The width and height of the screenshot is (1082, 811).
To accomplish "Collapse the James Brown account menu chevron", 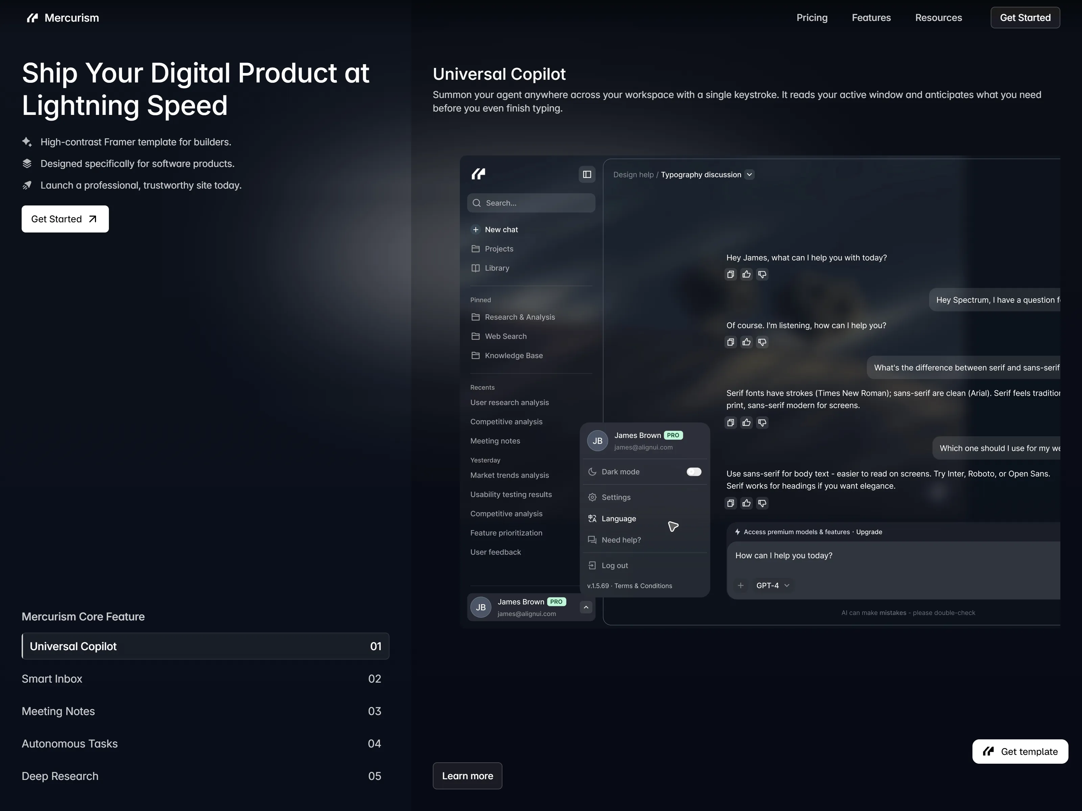I will [586, 607].
